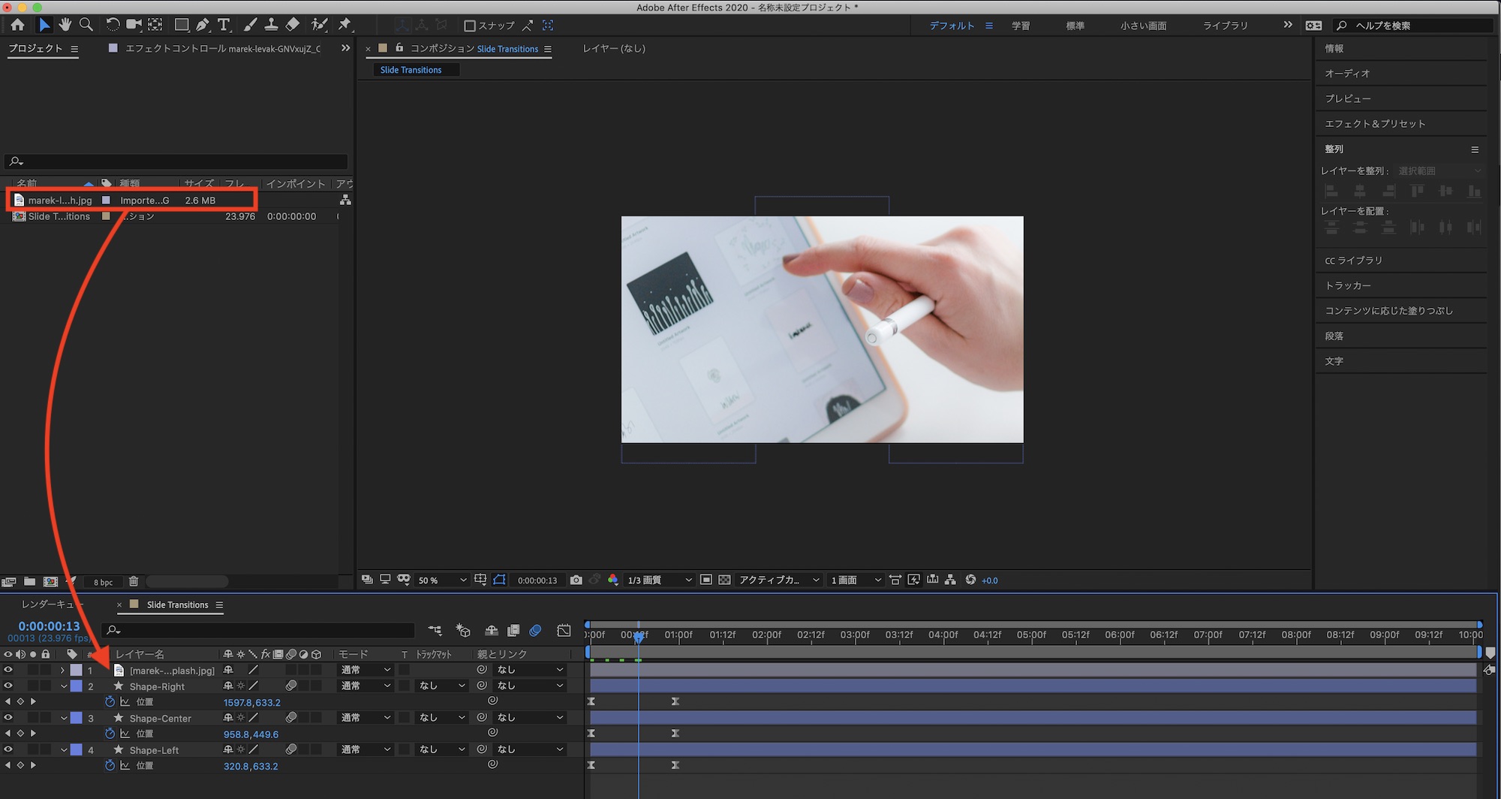Select the Puppet Pin tool

pos(344,25)
